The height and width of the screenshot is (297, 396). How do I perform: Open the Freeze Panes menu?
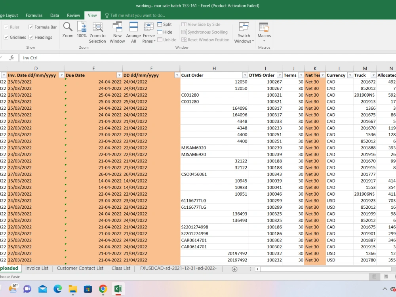tap(149, 32)
